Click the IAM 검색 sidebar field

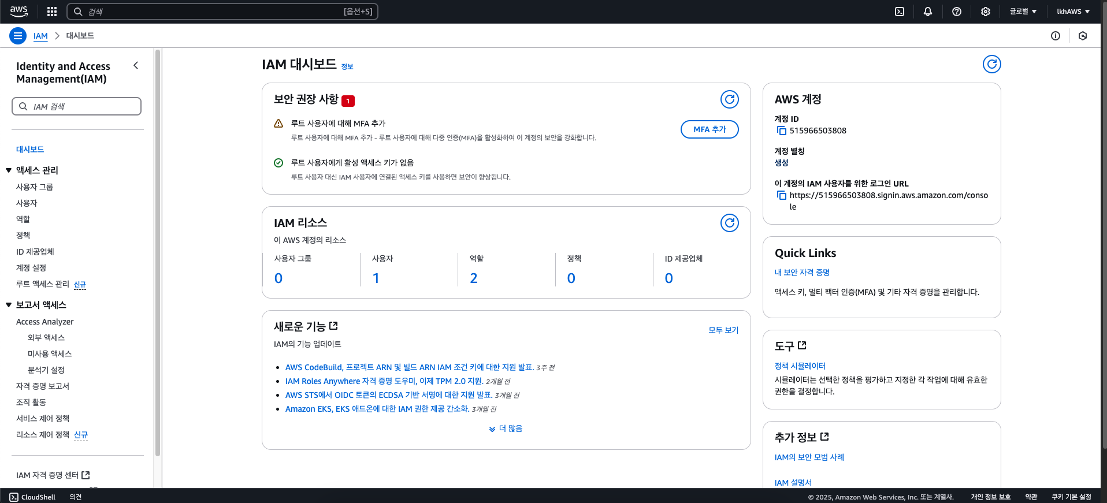click(x=76, y=106)
